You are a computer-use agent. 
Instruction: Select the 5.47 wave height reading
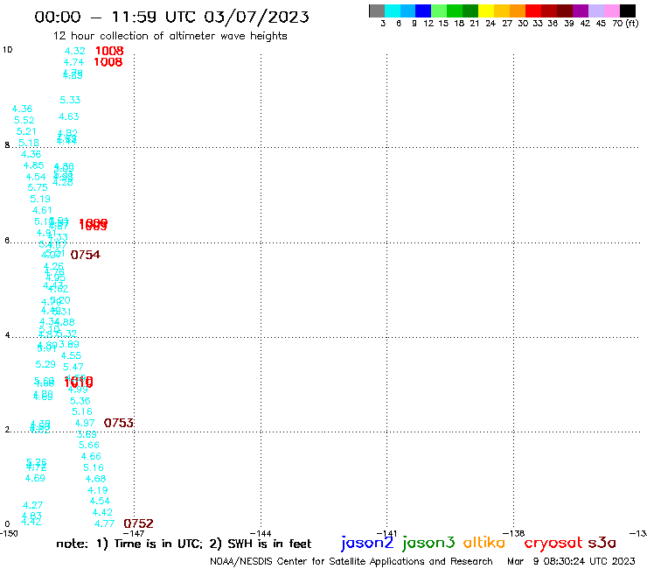click(73, 367)
